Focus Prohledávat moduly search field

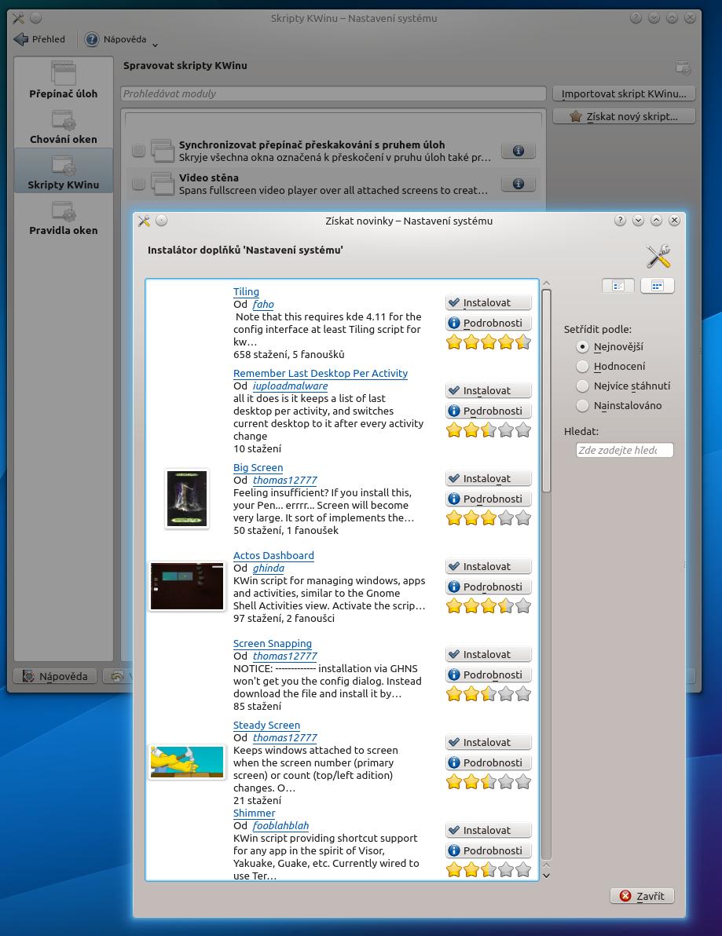[x=333, y=93]
